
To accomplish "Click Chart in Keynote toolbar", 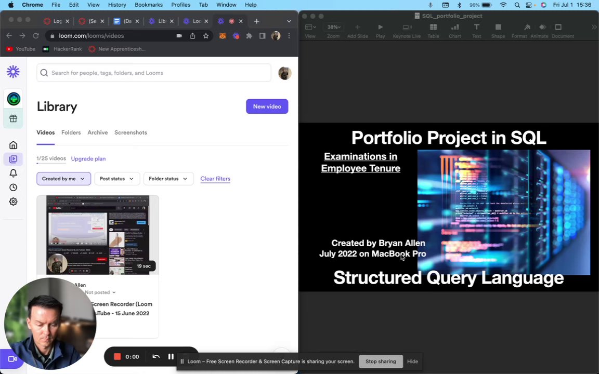I will [455, 31].
